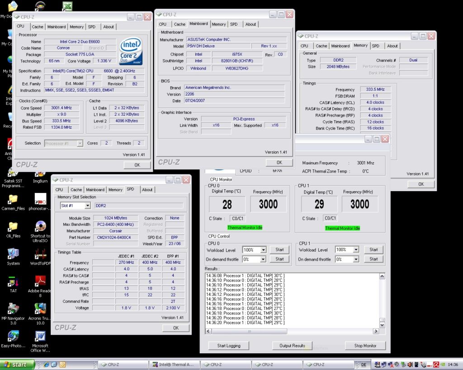
Task: Open phonostar desktop shortcut
Action: tap(40, 202)
